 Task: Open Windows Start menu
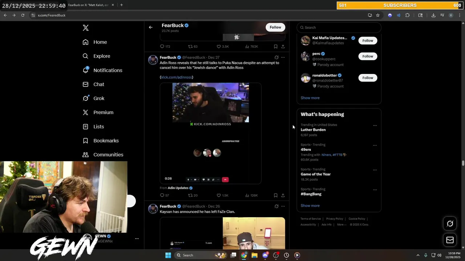coord(168,255)
